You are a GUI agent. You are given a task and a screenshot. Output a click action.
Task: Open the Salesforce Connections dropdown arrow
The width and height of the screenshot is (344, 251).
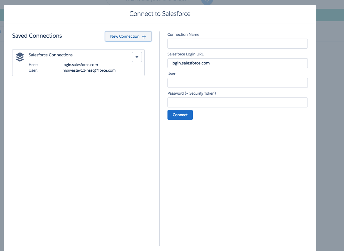(137, 57)
